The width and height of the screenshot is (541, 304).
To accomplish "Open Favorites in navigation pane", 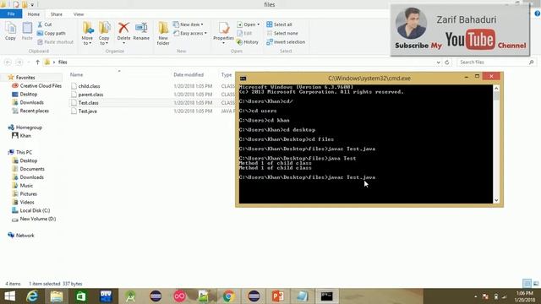I will pyautogui.click(x=25, y=78).
